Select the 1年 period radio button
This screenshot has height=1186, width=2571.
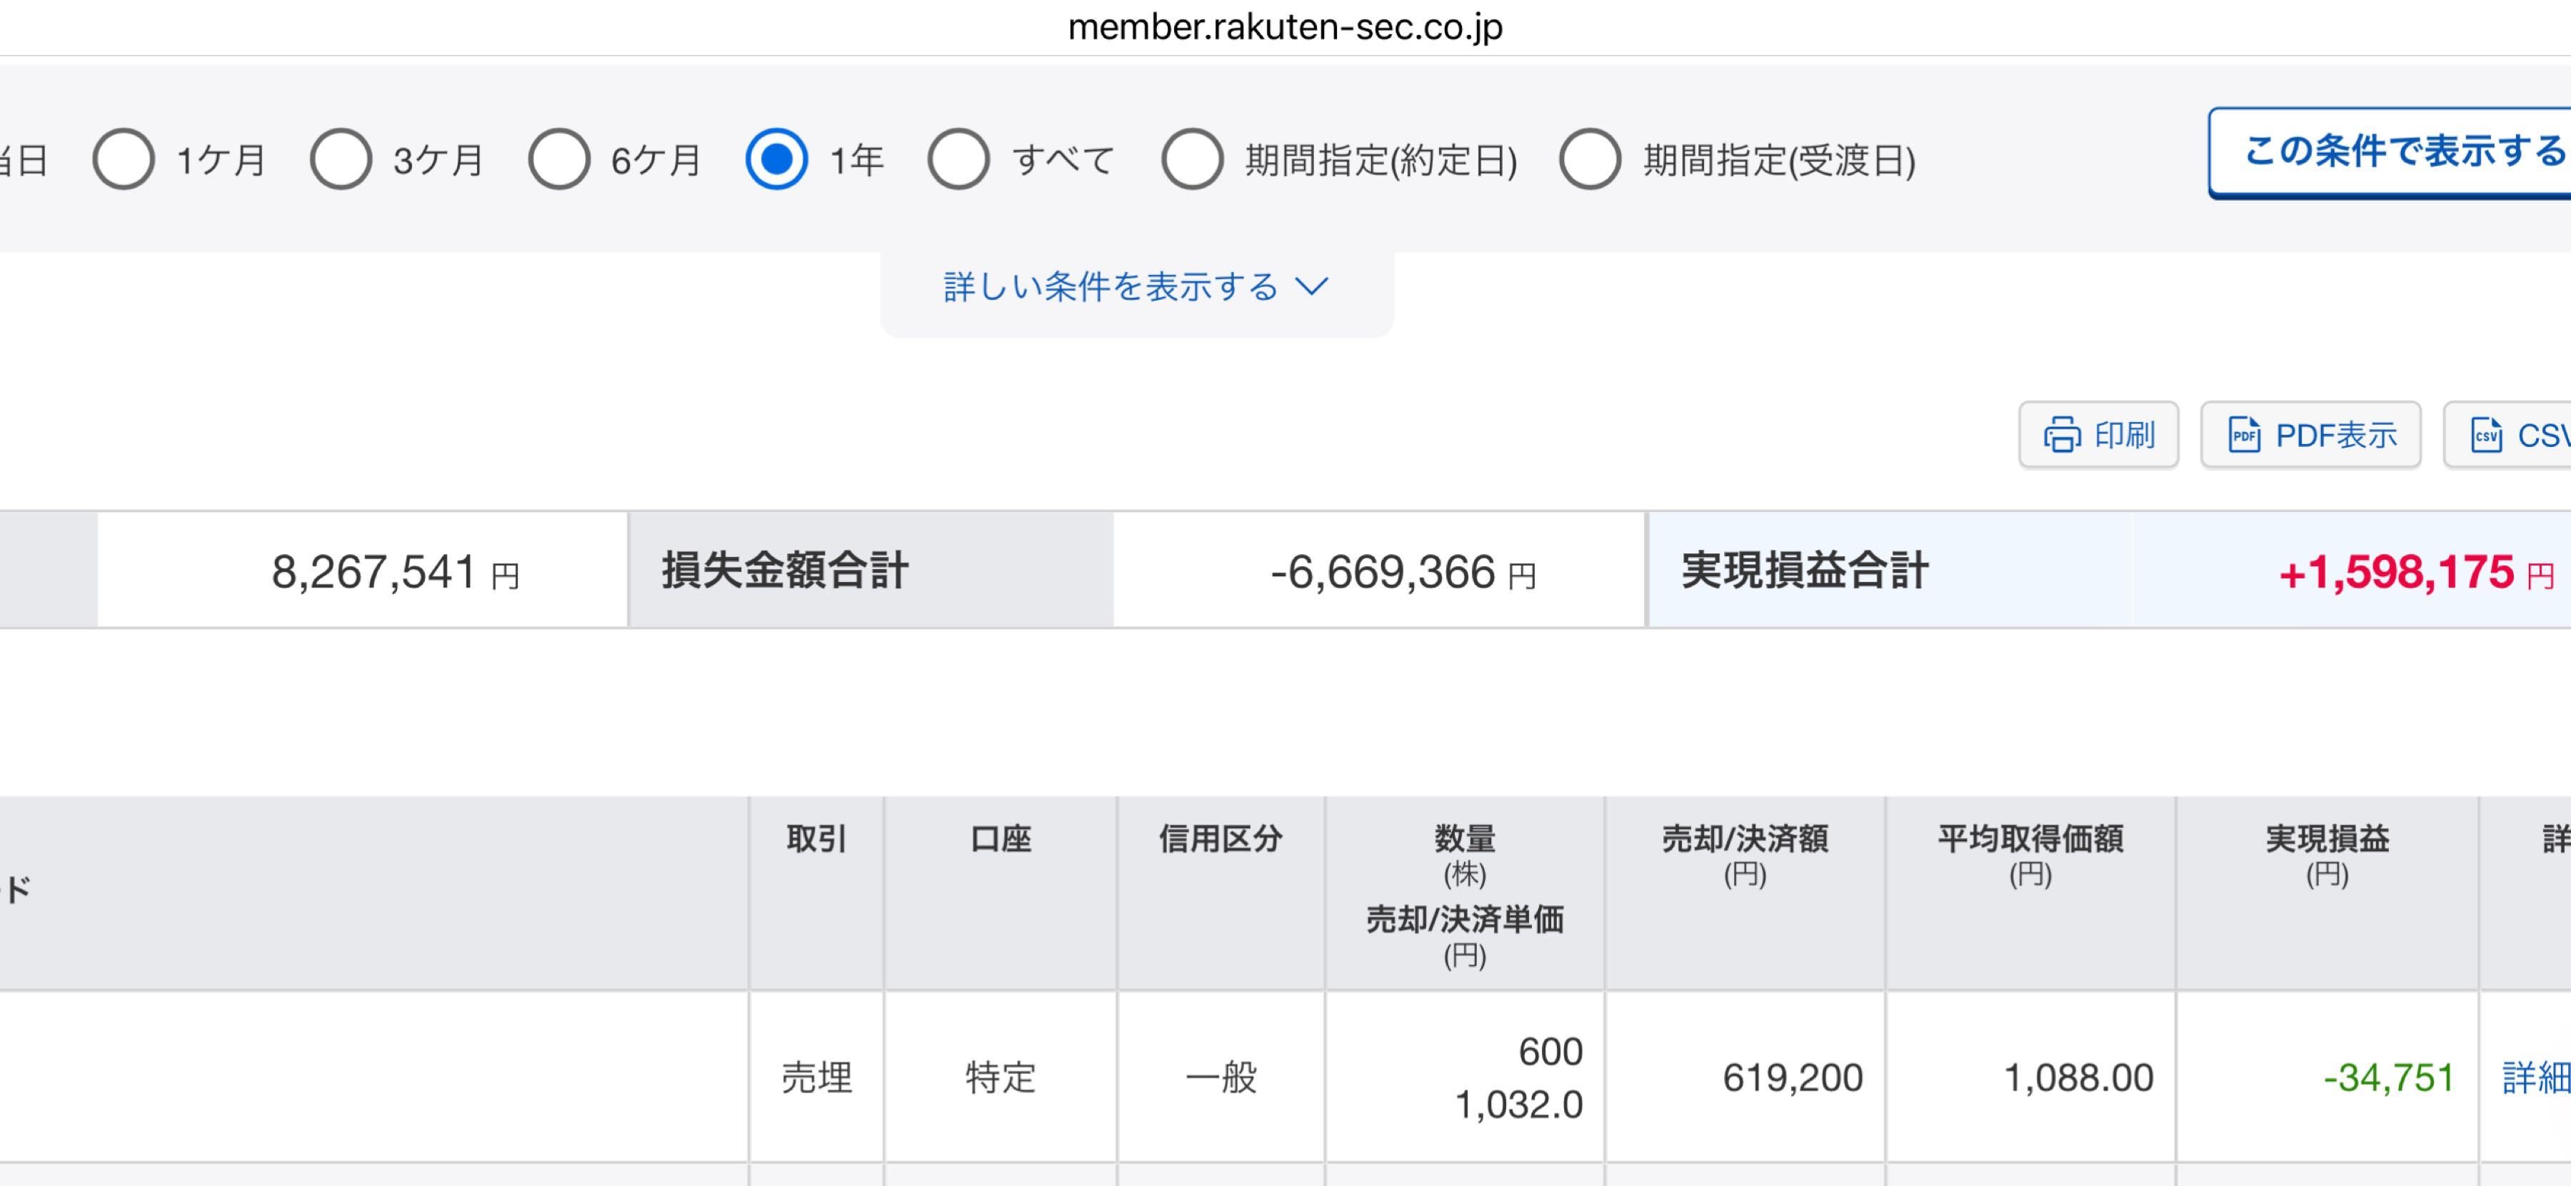[x=776, y=159]
